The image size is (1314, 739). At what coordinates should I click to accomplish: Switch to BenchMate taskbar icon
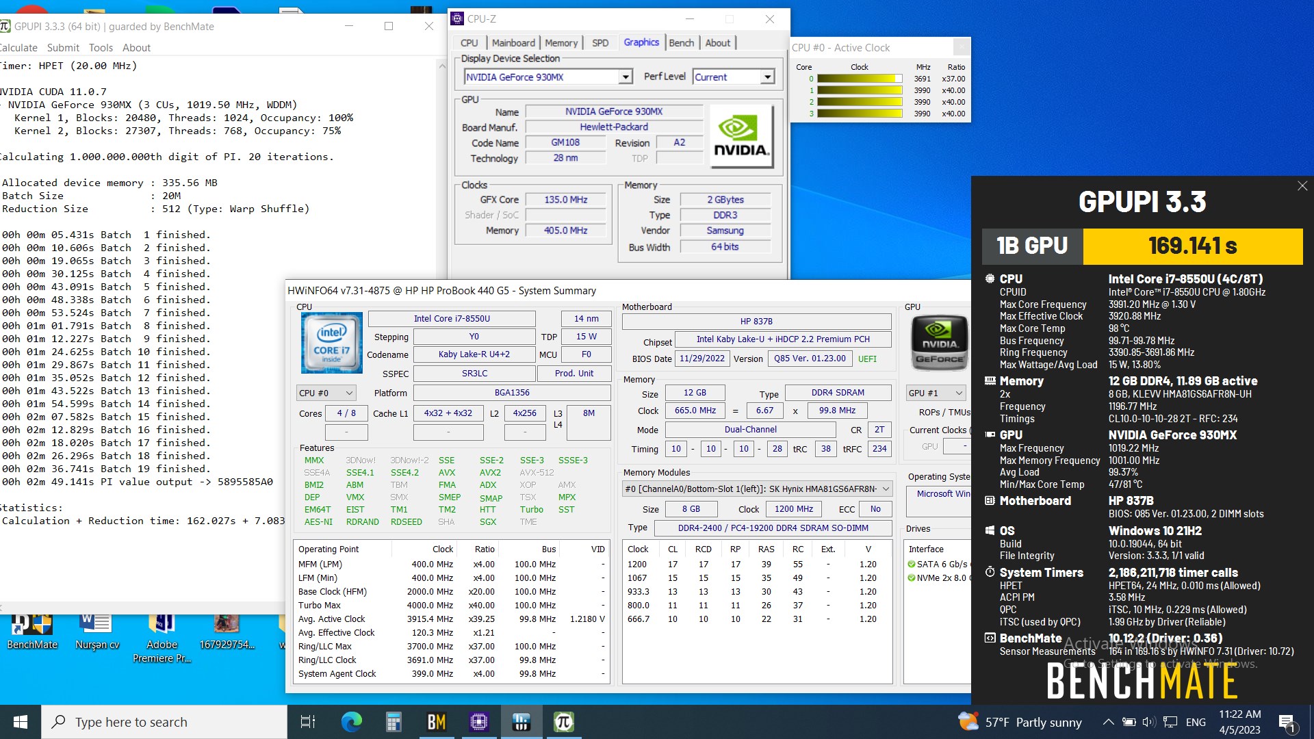pyautogui.click(x=436, y=722)
